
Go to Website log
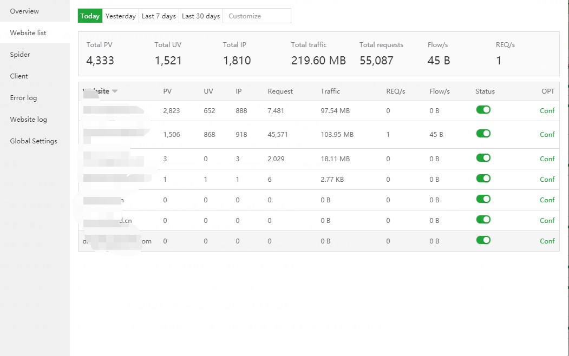pyautogui.click(x=35, y=119)
